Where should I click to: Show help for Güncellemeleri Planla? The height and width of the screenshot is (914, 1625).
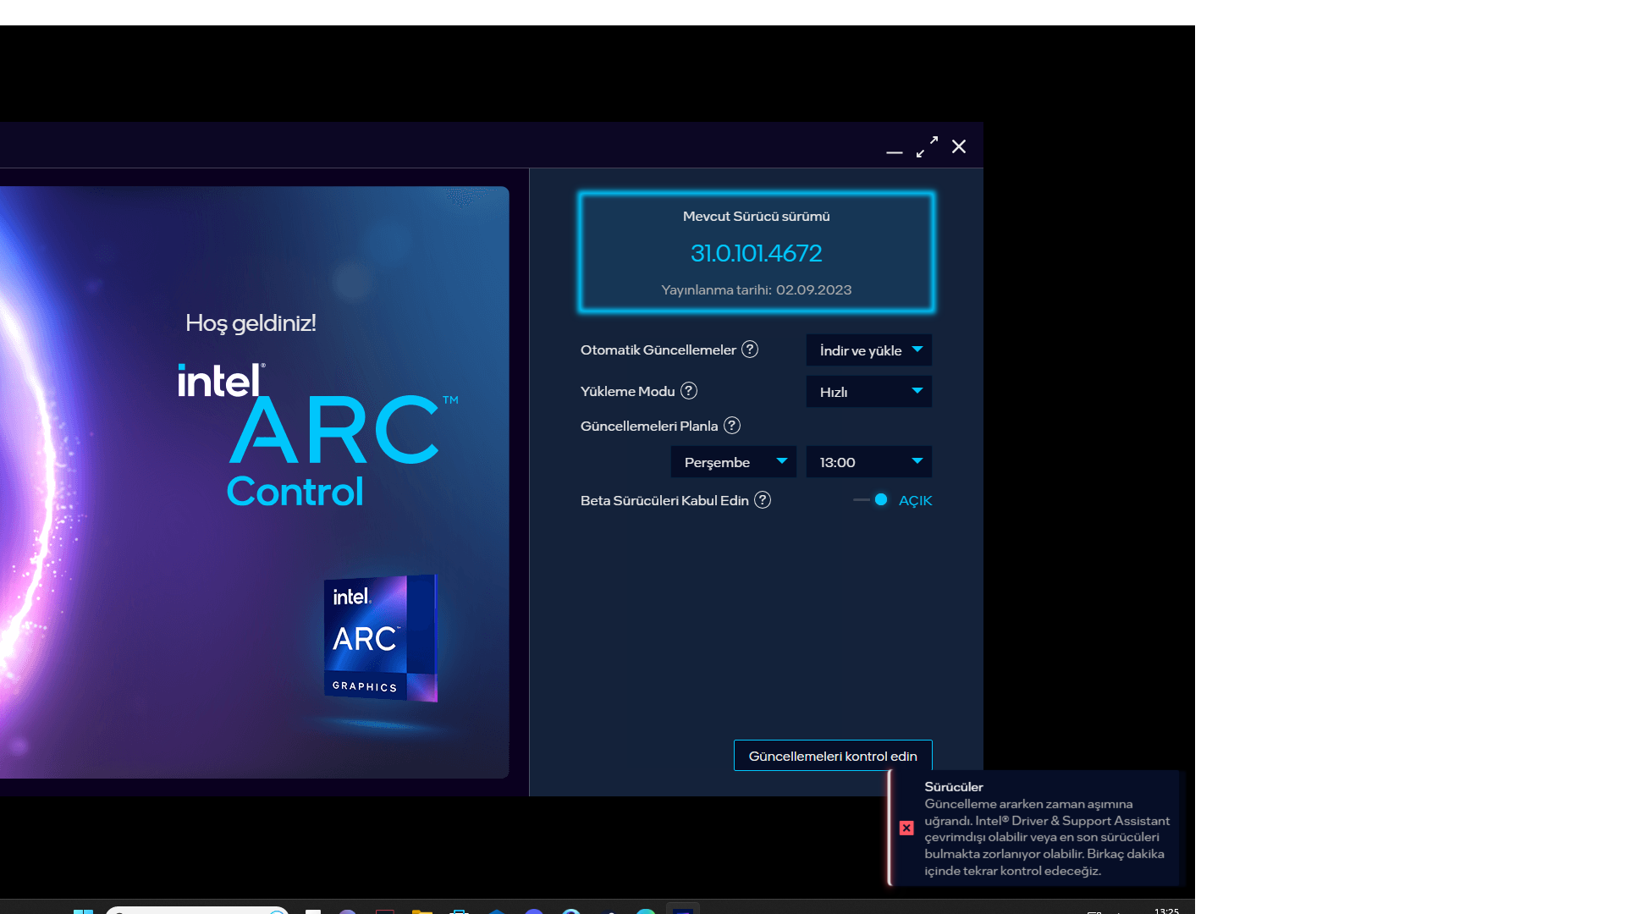(732, 426)
